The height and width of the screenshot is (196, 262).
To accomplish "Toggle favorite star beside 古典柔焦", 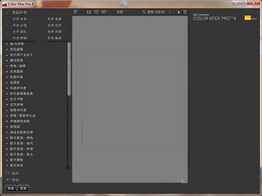I will (7, 72).
